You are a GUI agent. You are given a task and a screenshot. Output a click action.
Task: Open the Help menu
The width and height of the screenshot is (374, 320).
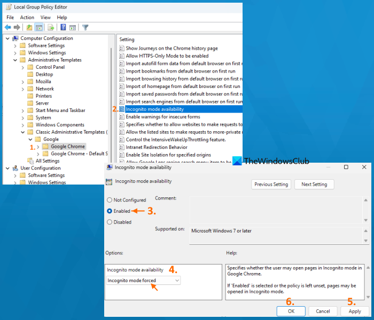(62, 18)
